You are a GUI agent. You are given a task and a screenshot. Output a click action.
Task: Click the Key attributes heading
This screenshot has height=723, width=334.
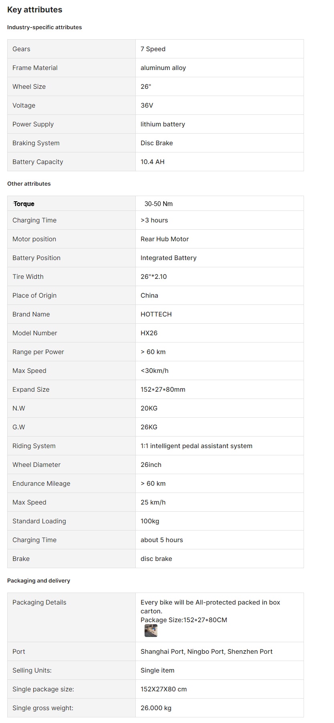click(35, 10)
